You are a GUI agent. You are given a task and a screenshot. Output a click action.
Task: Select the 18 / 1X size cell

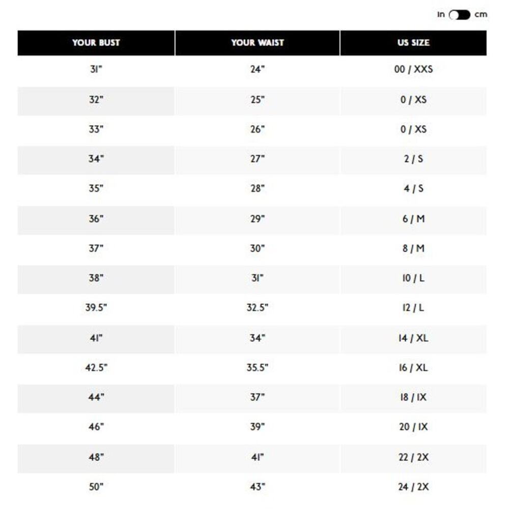tap(413, 398)
